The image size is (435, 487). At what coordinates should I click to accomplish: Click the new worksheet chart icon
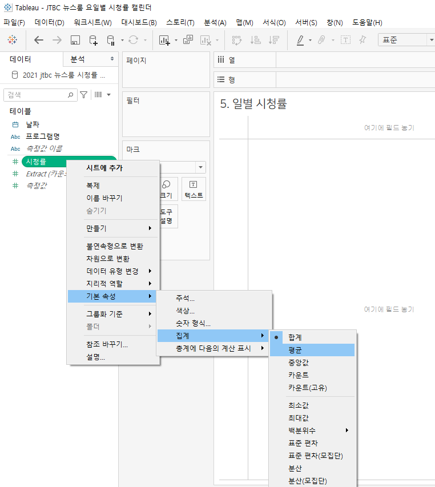coord(164,40)
